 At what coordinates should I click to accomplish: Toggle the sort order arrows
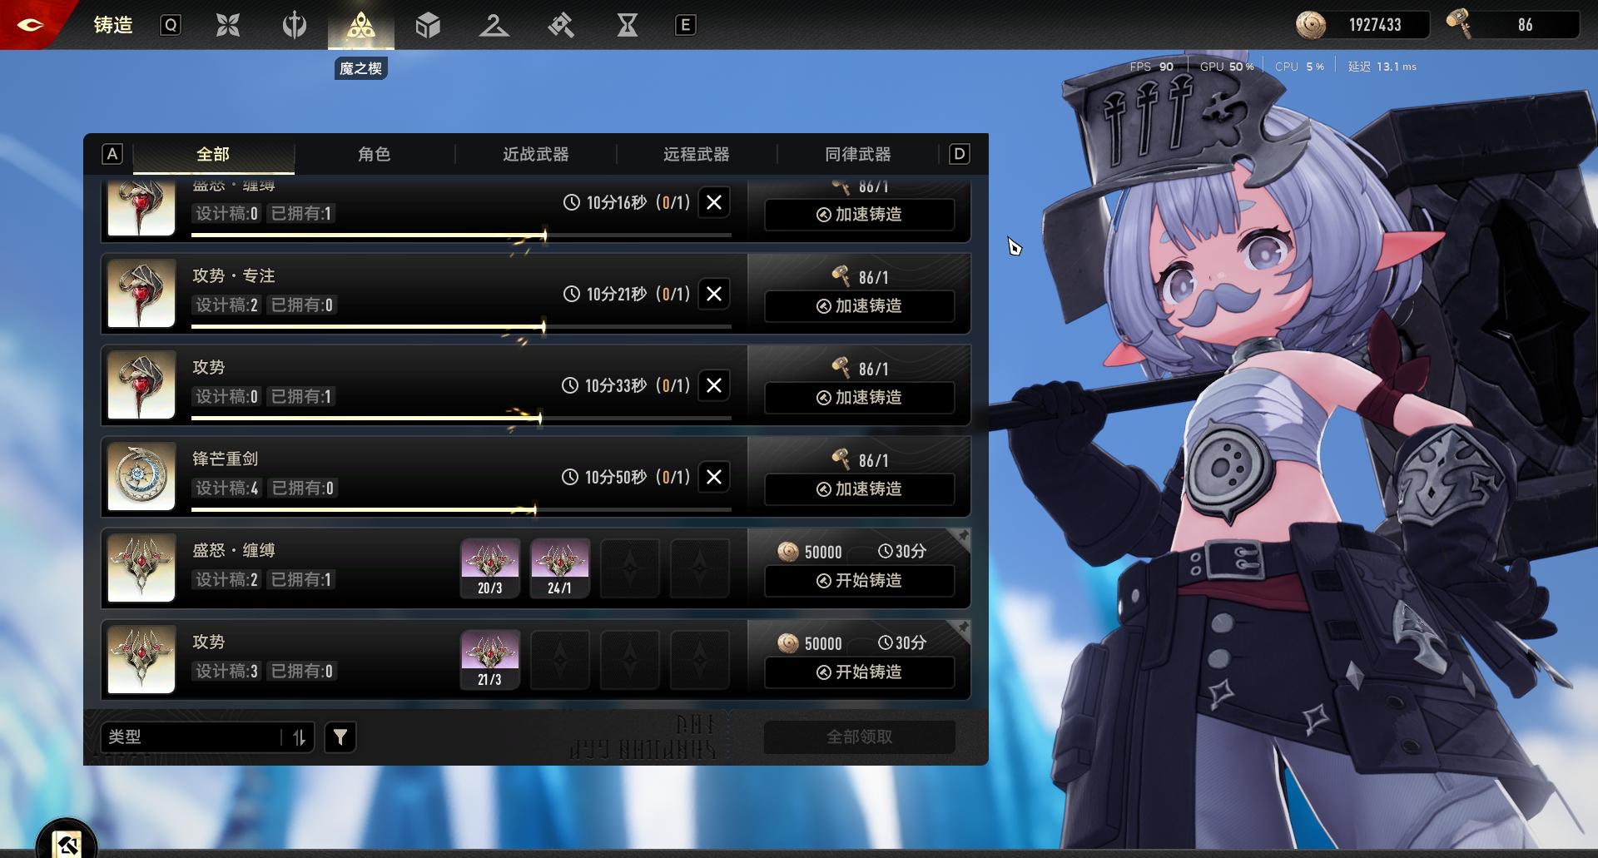pyautogui.click(x=299, y=737)
